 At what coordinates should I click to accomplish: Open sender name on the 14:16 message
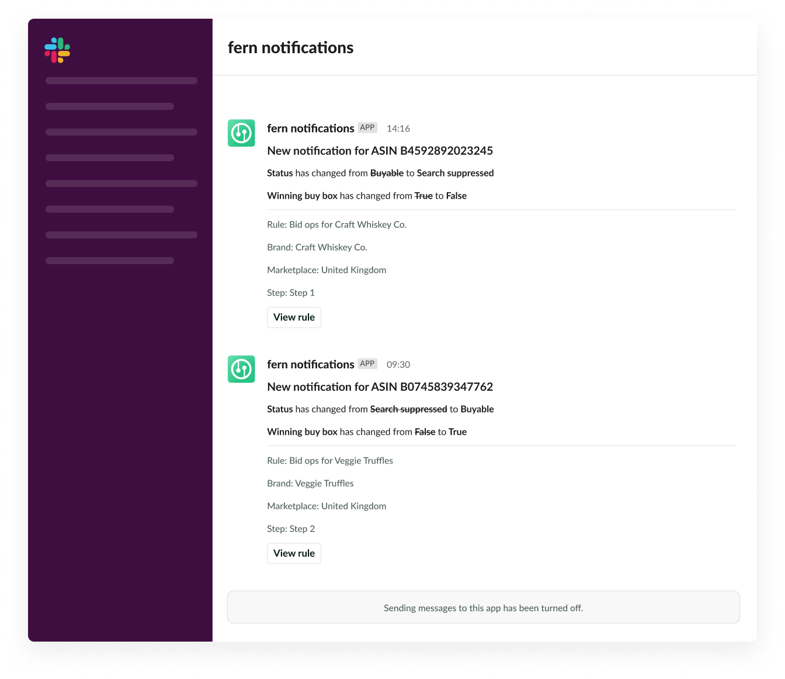click(x=311, y=128)
